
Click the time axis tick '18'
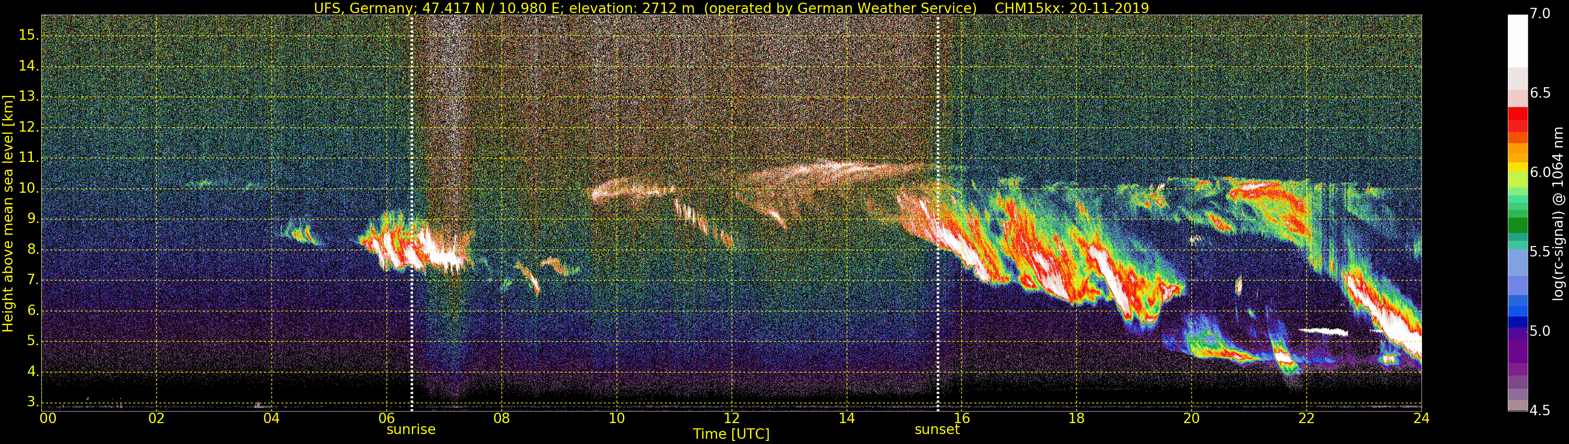coord(1076,418)
